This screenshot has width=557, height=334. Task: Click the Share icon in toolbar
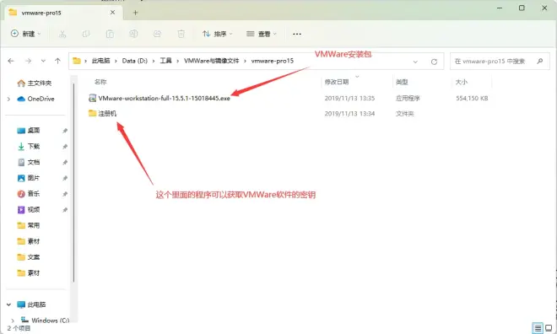(x=157, y=34)
